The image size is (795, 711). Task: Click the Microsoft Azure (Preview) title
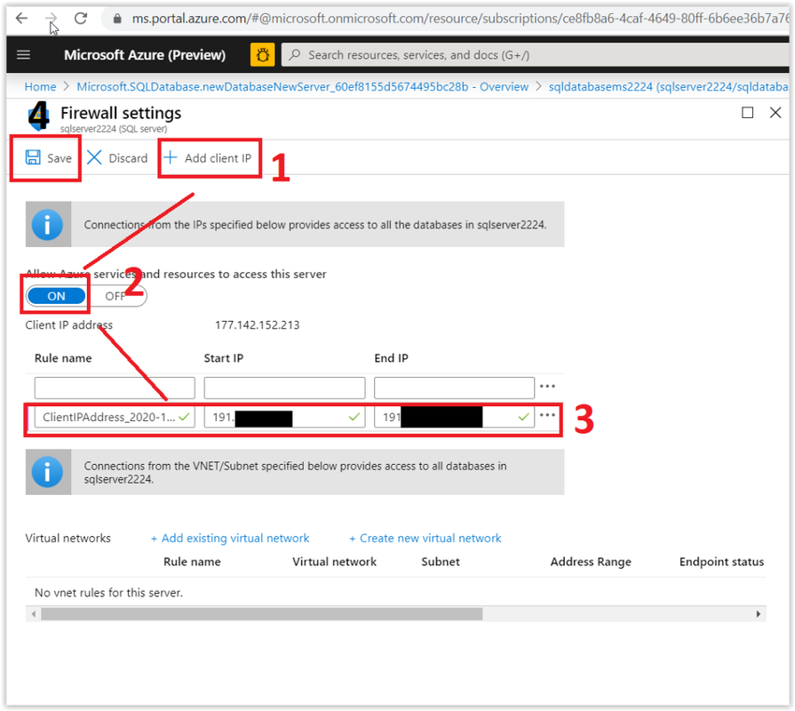coord(145,55)
